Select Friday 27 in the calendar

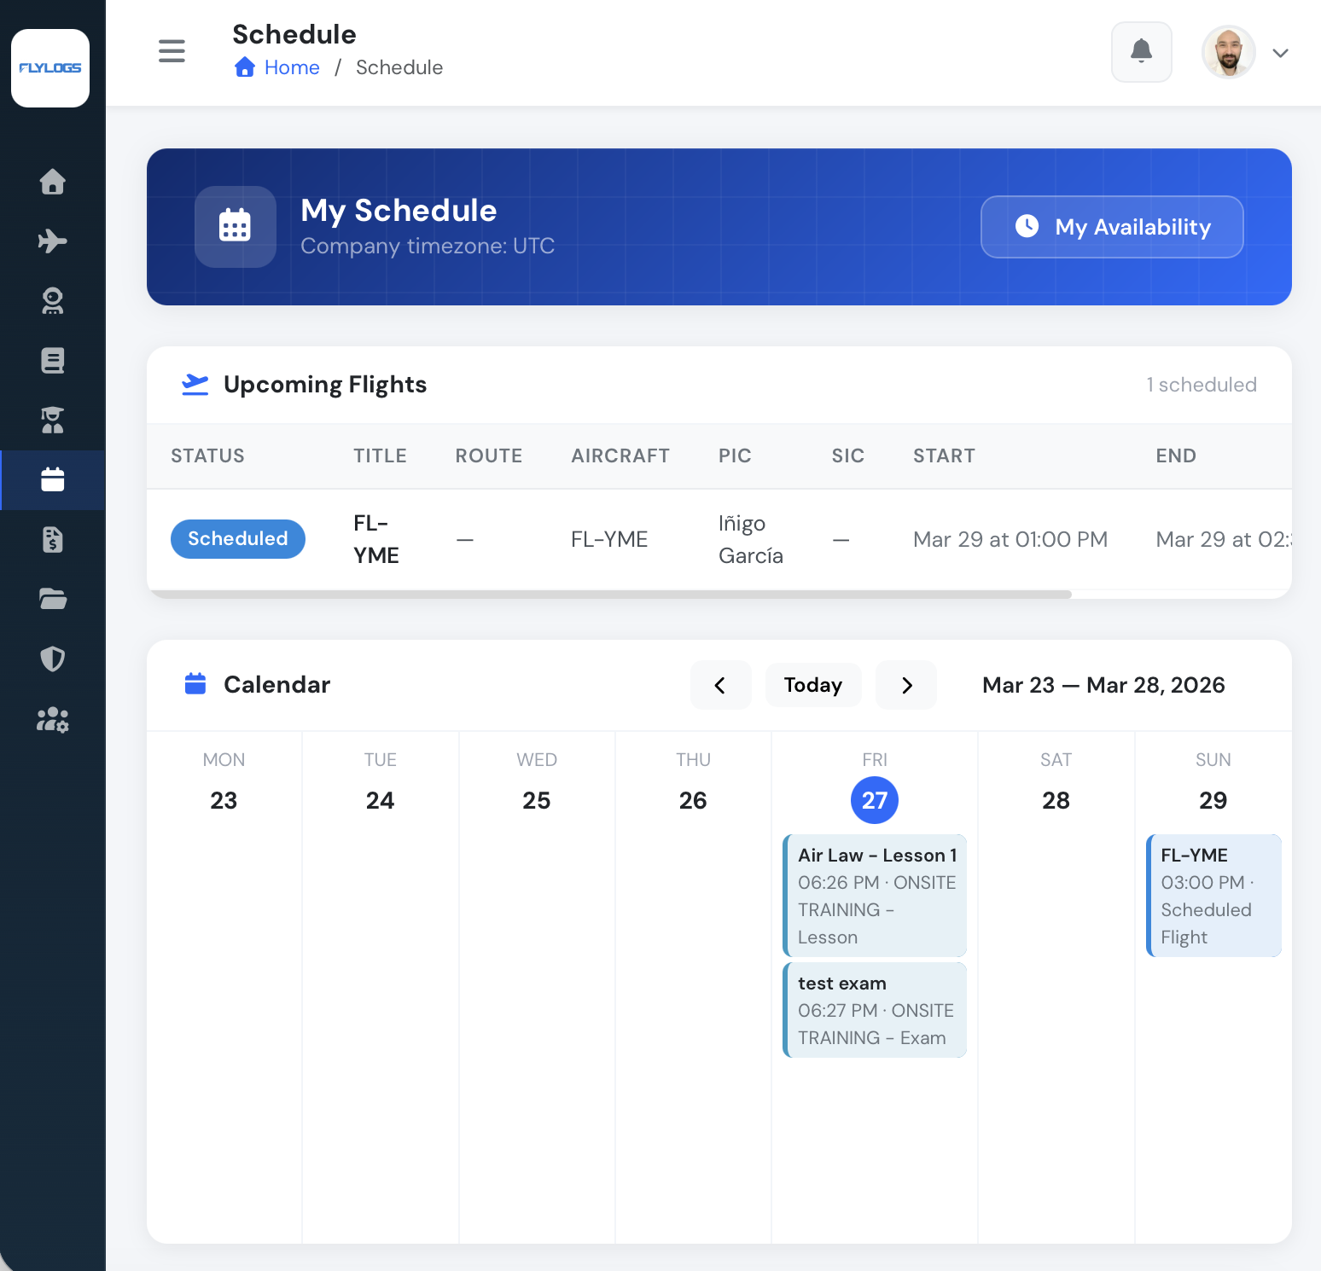pos(875,800)
